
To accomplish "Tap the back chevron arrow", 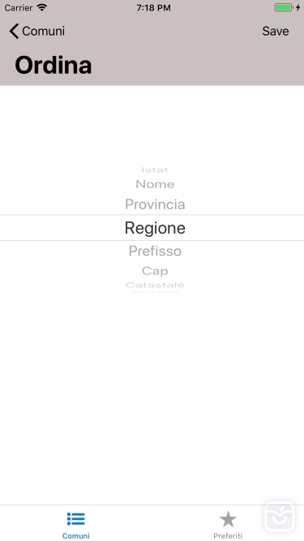I will (x=14, y=31).
